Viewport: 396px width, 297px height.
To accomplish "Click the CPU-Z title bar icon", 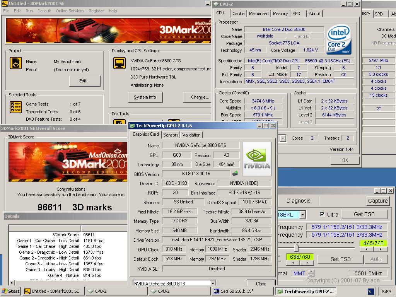I will pos(216,4).
